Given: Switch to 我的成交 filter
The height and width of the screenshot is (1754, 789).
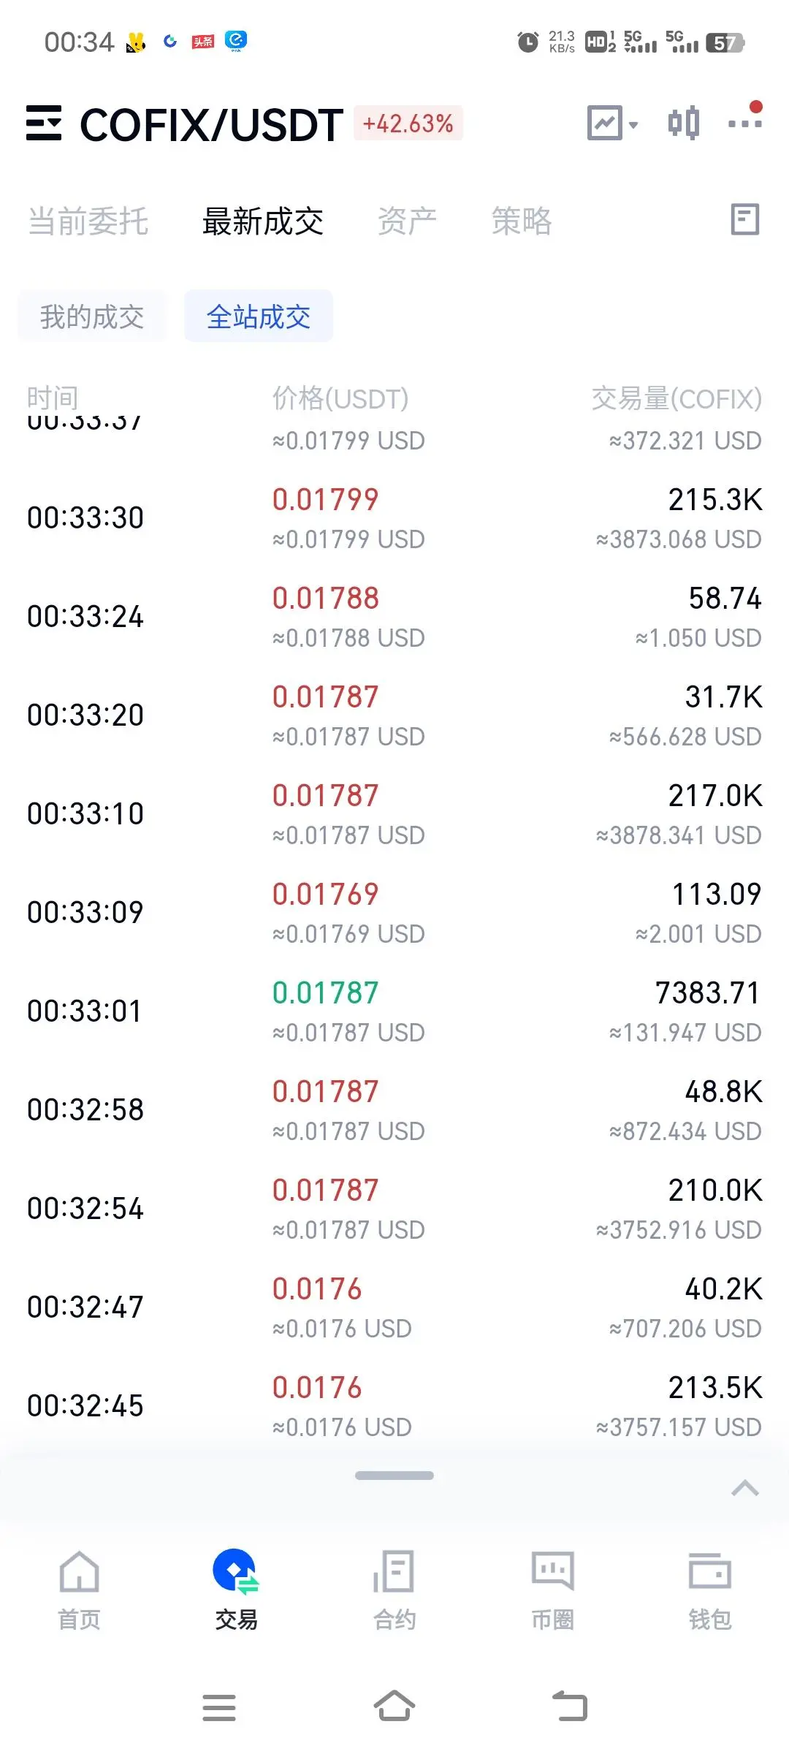Looking at the screenshot, I should coord(92,316).
